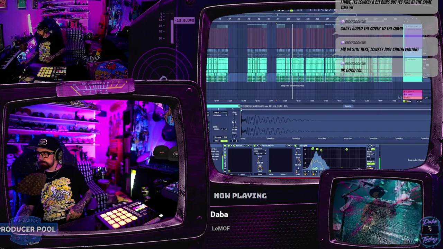This screenshot has width=443, height=249.
Task: Click the hot-swap icon on Real GA device
Action: click(245, 146)
